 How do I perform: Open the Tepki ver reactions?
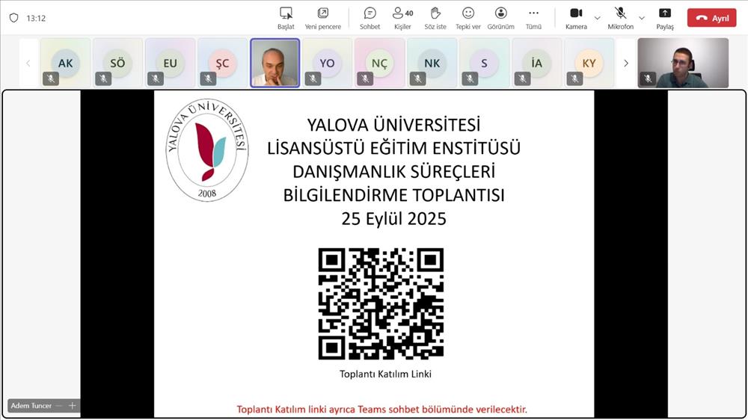pyautogui.click(x=467, y=17)
